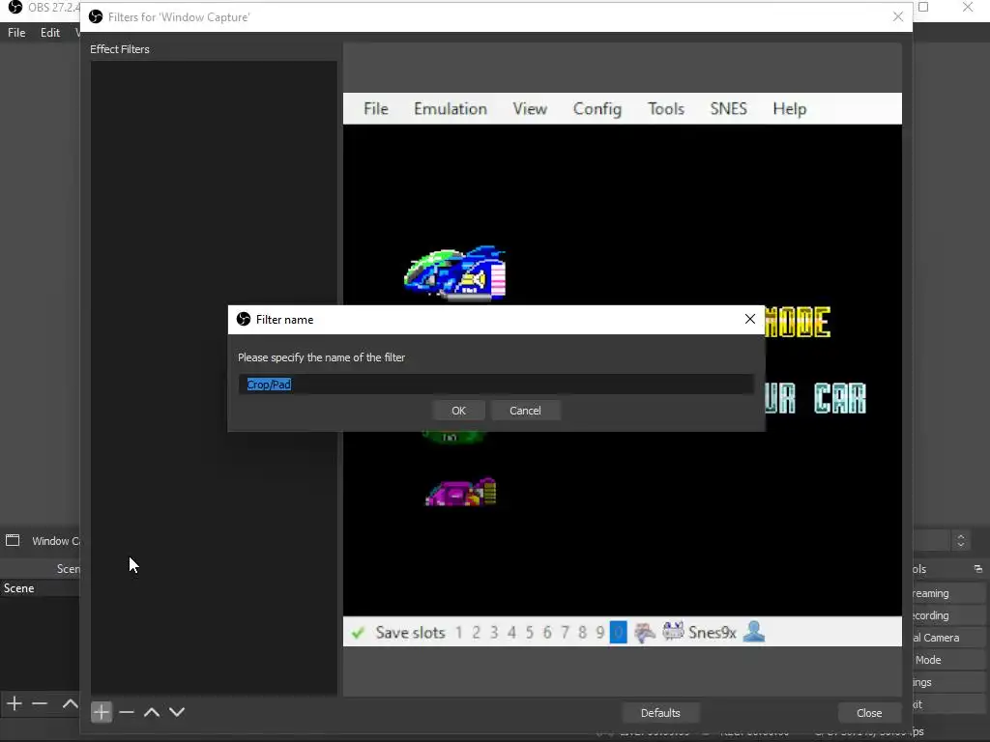The image size is (990, 742).
Task: Click the Snes9x preview in the Filters window
Action: (x=622, y=369)
